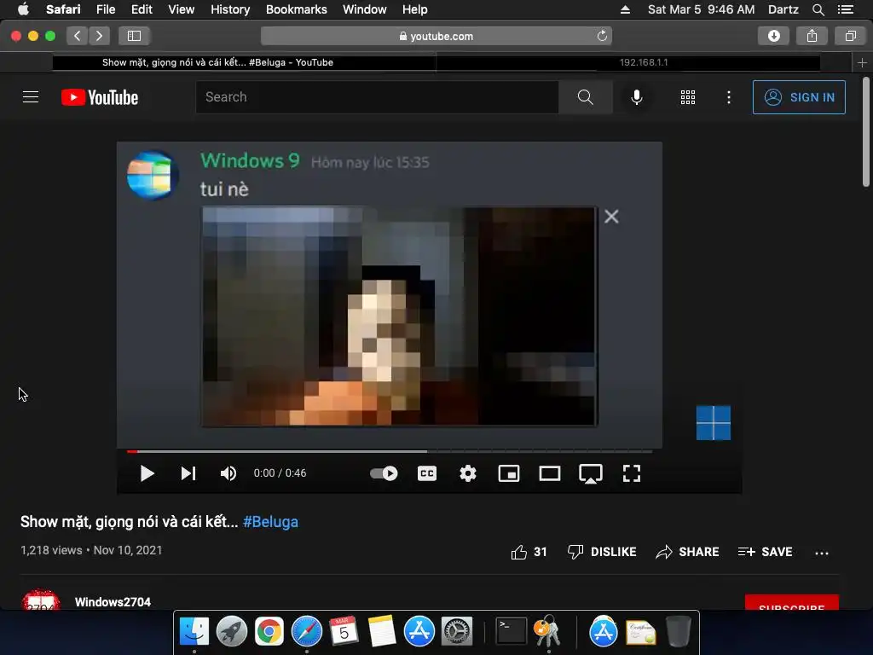
Task: Show the Safari tab overview
Action: [850, 36]
